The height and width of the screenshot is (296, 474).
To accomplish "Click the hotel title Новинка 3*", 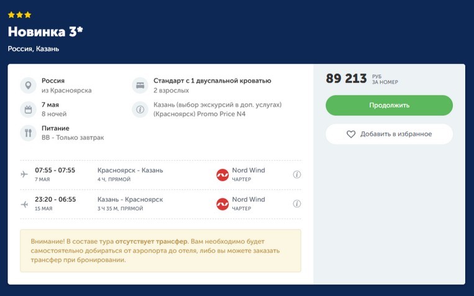I will click(x=45, y=32).
